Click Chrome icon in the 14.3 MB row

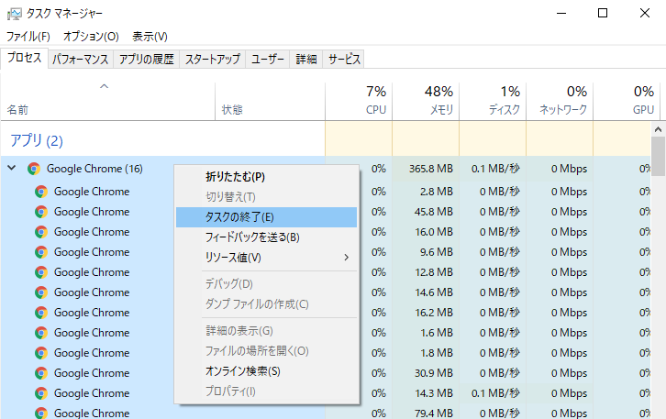[x=41, y=393]
